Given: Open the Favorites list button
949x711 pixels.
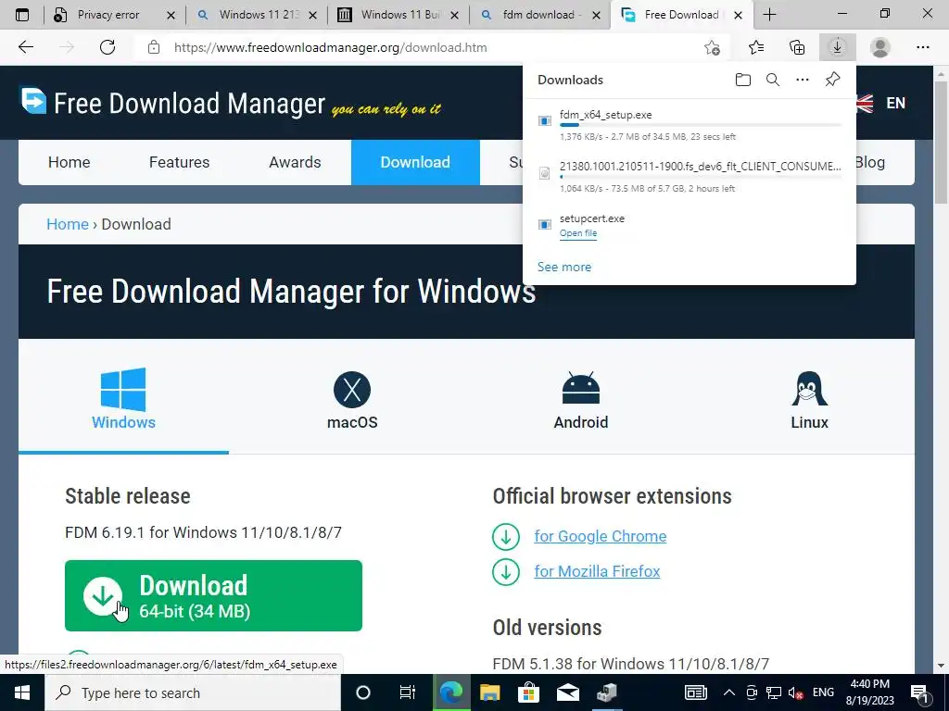Looking at the screenshot, I should tap(756, 47).
